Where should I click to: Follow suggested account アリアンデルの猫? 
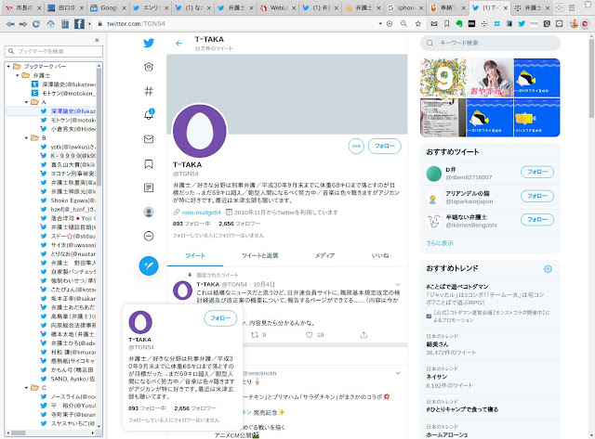point(537,196)
